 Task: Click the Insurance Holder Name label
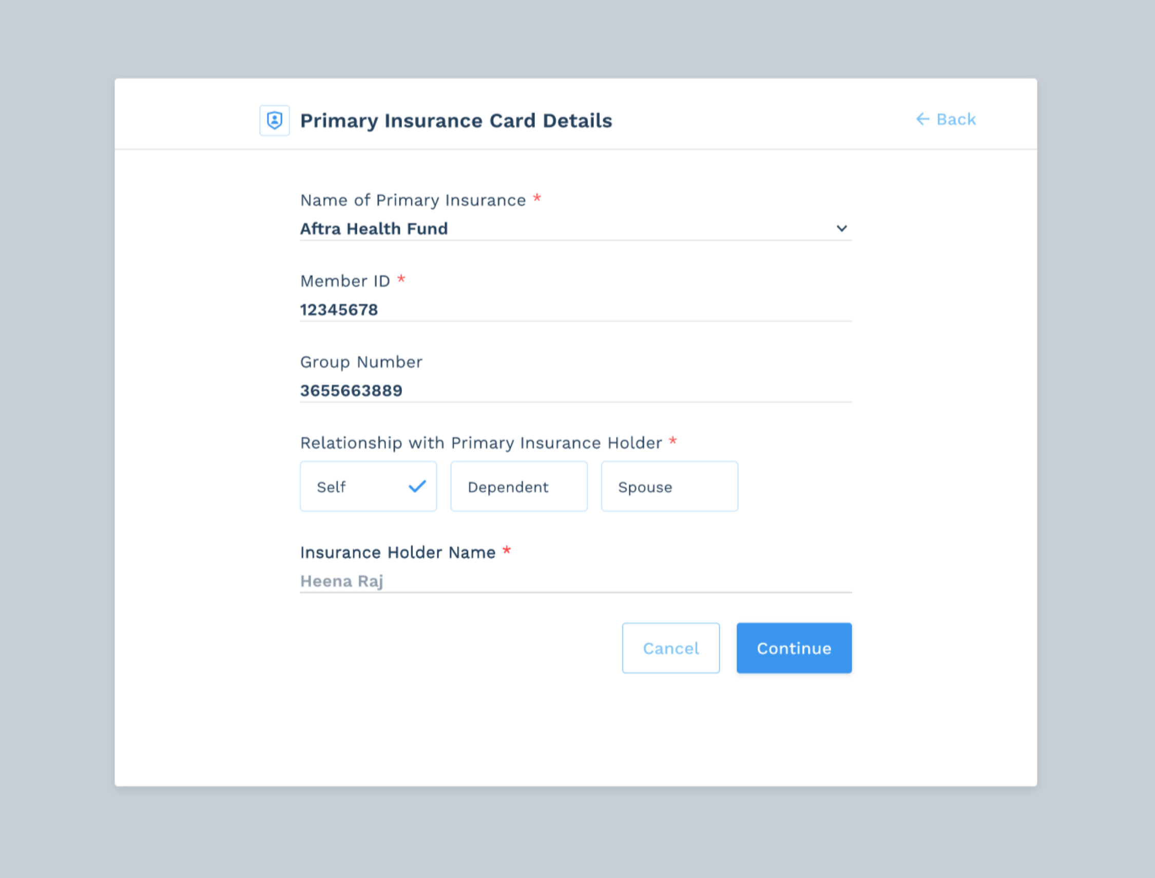[397, 552]
